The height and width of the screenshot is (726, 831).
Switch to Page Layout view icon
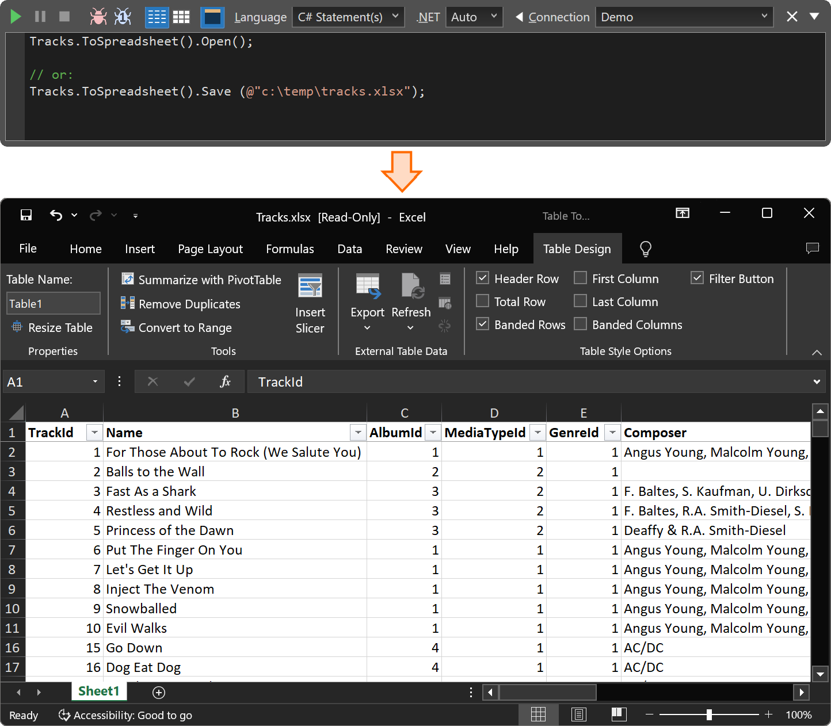tap(579, 714)
